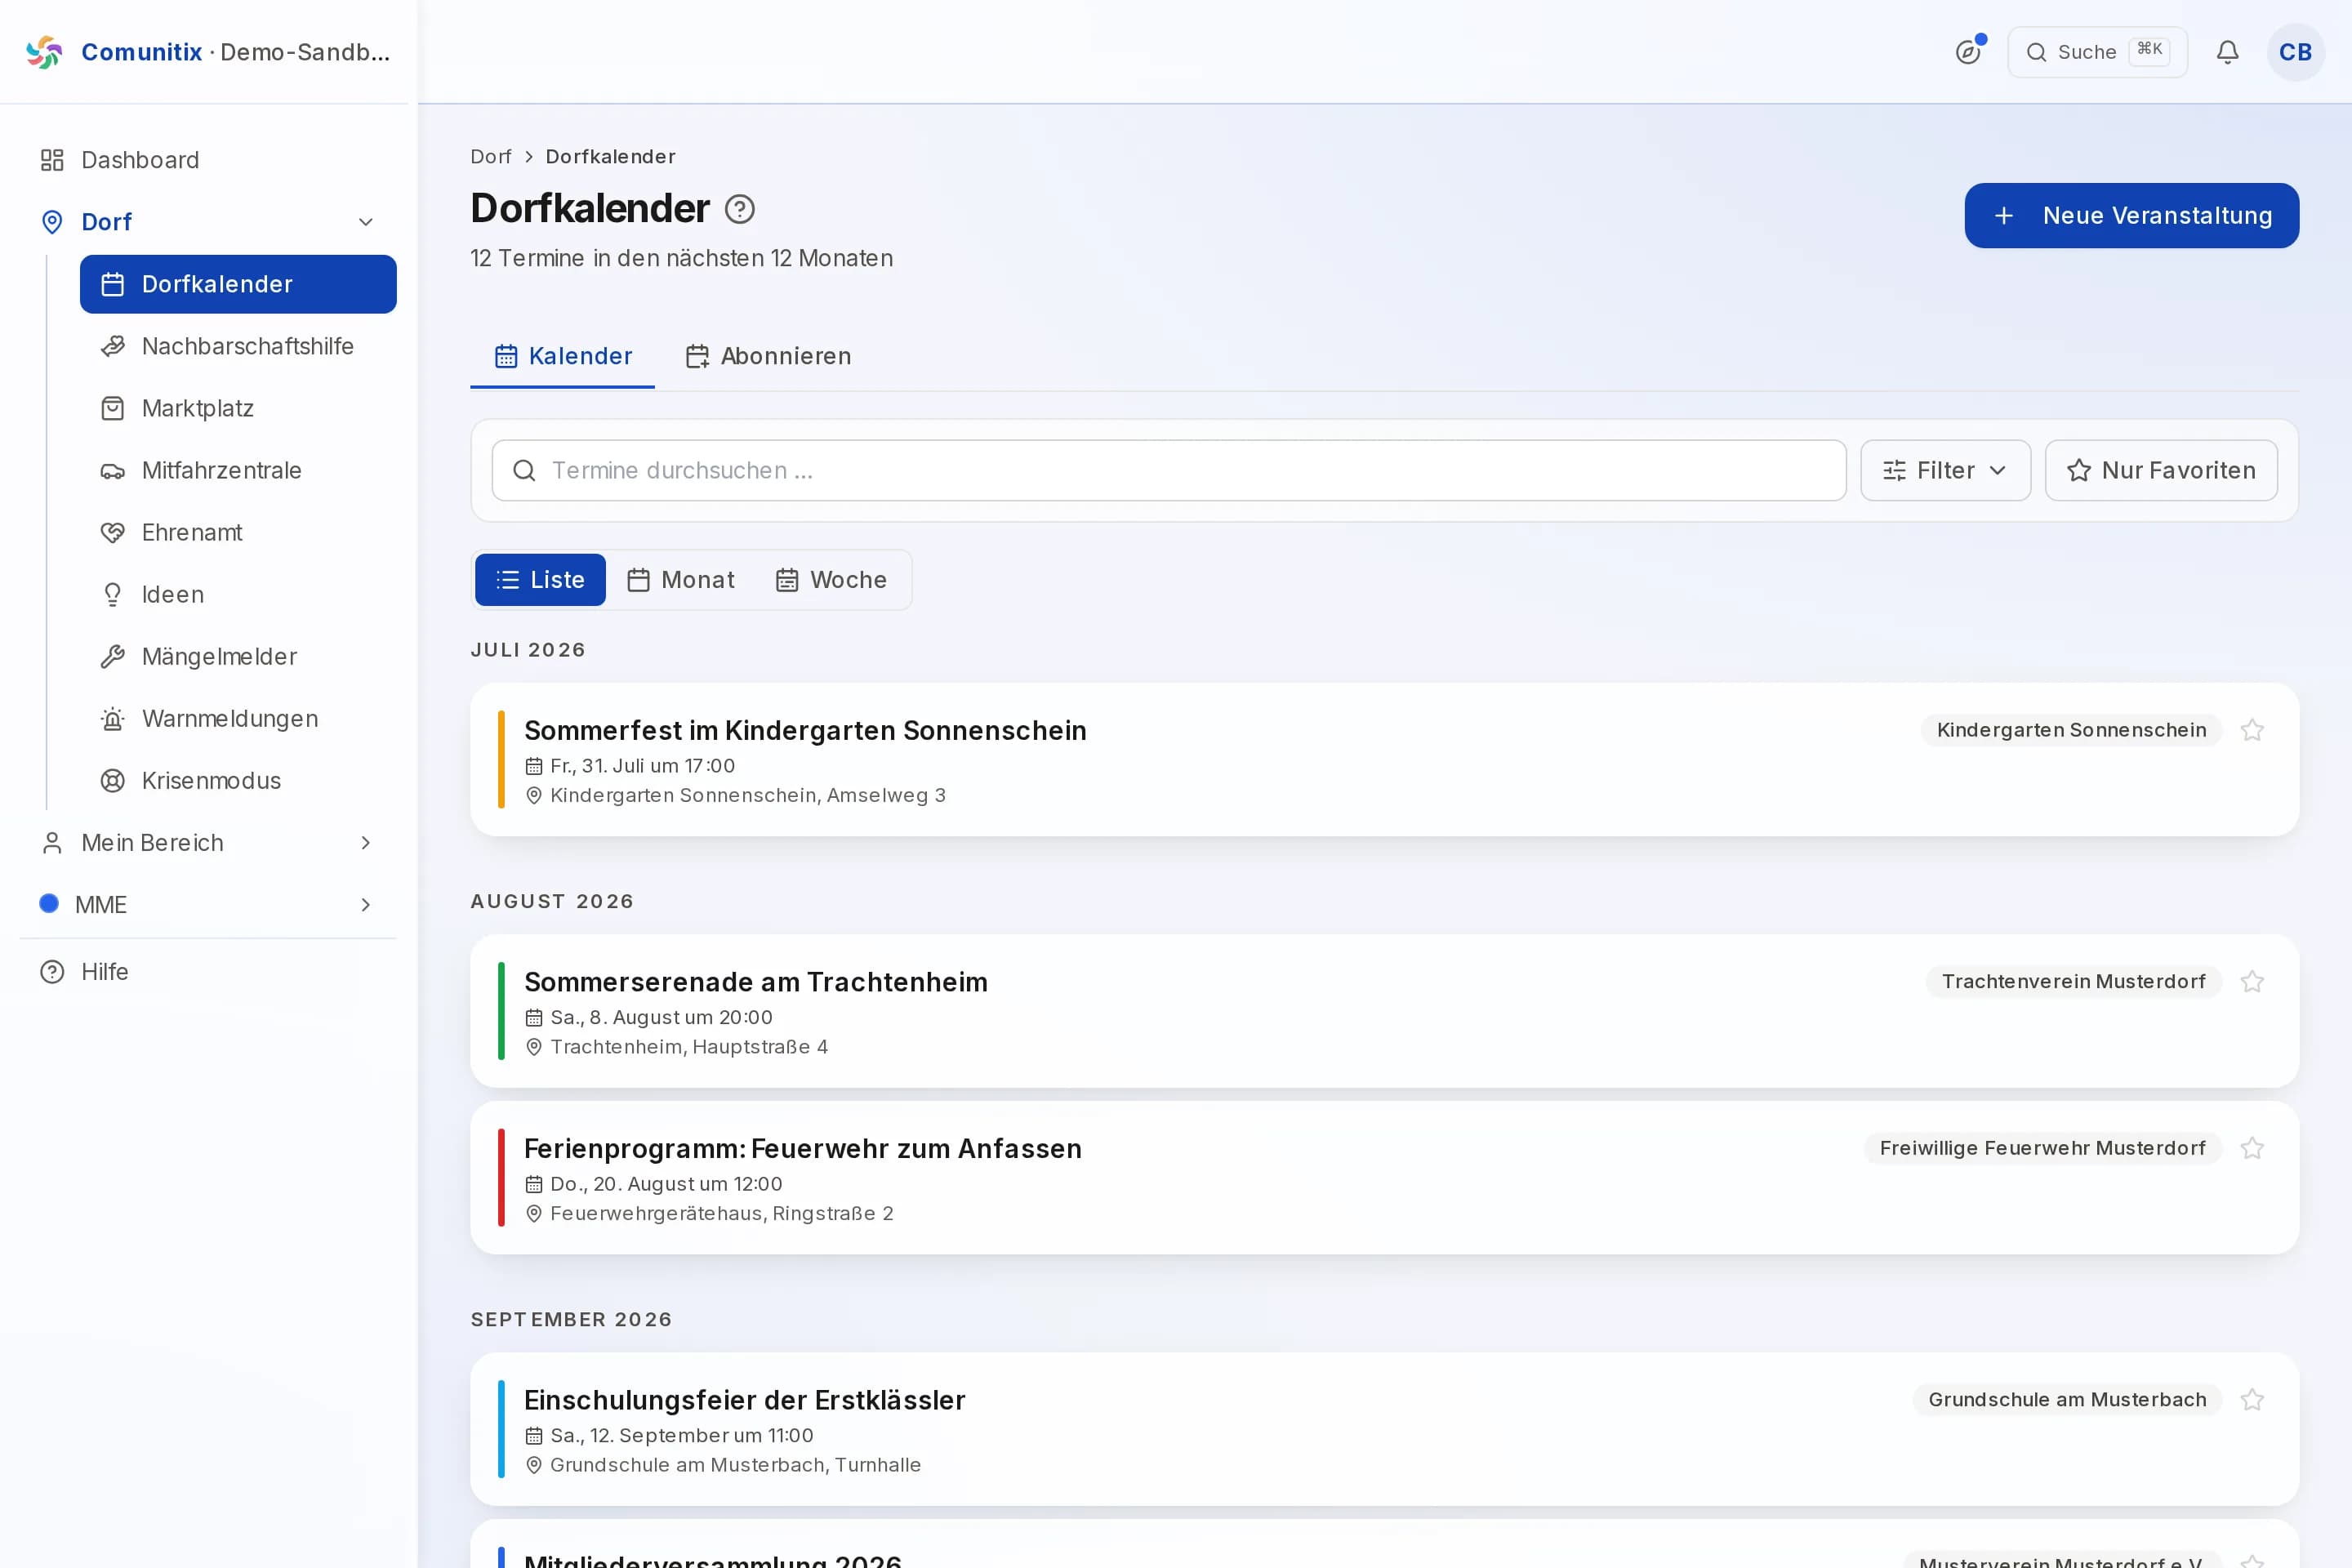Click 'Feuerwehrgerätehaus, Ringstraße 2' location text

click(721, 1213)
